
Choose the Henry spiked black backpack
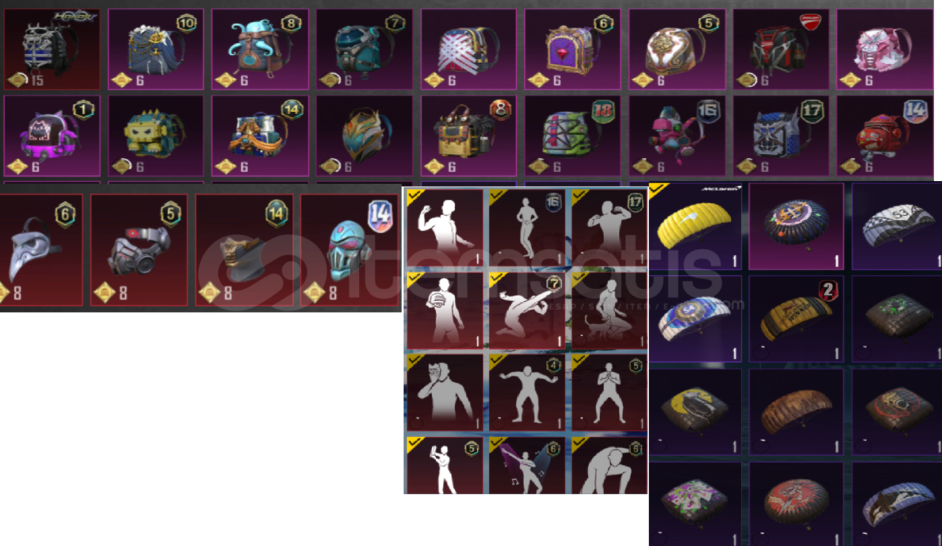click(52, 49)
